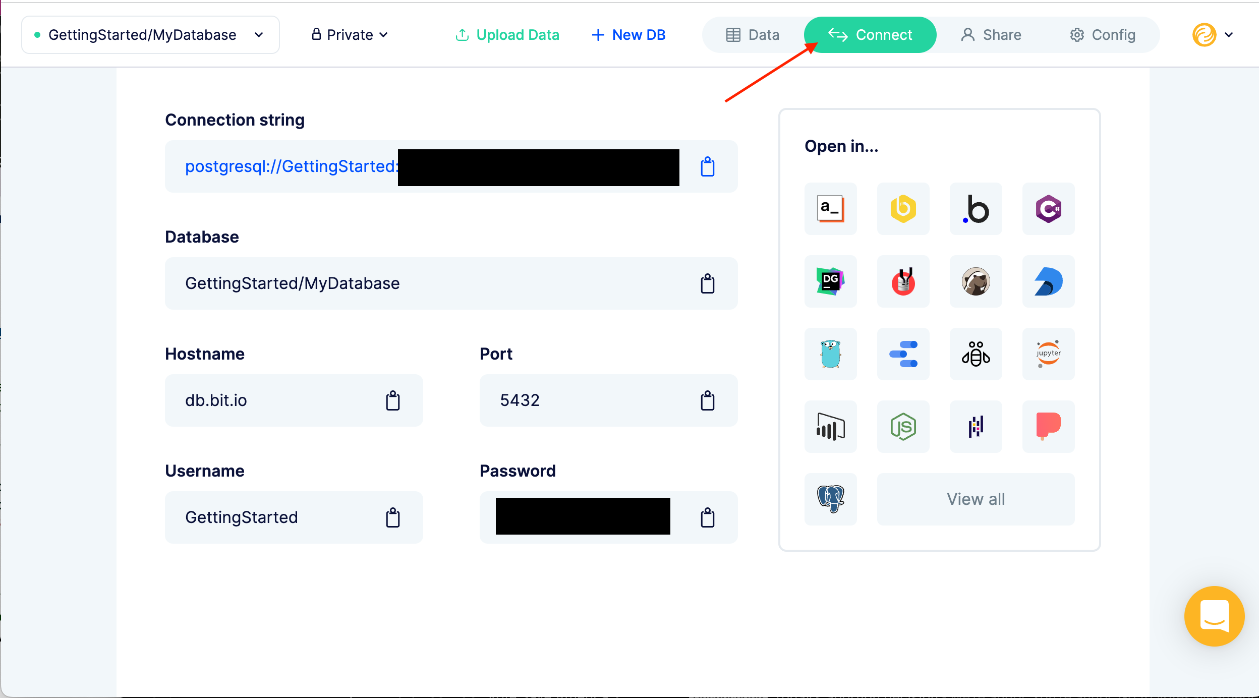Viewport: 1259px width, 698px height.
Task: Switch to the Data tab
Action: [753, 35]
